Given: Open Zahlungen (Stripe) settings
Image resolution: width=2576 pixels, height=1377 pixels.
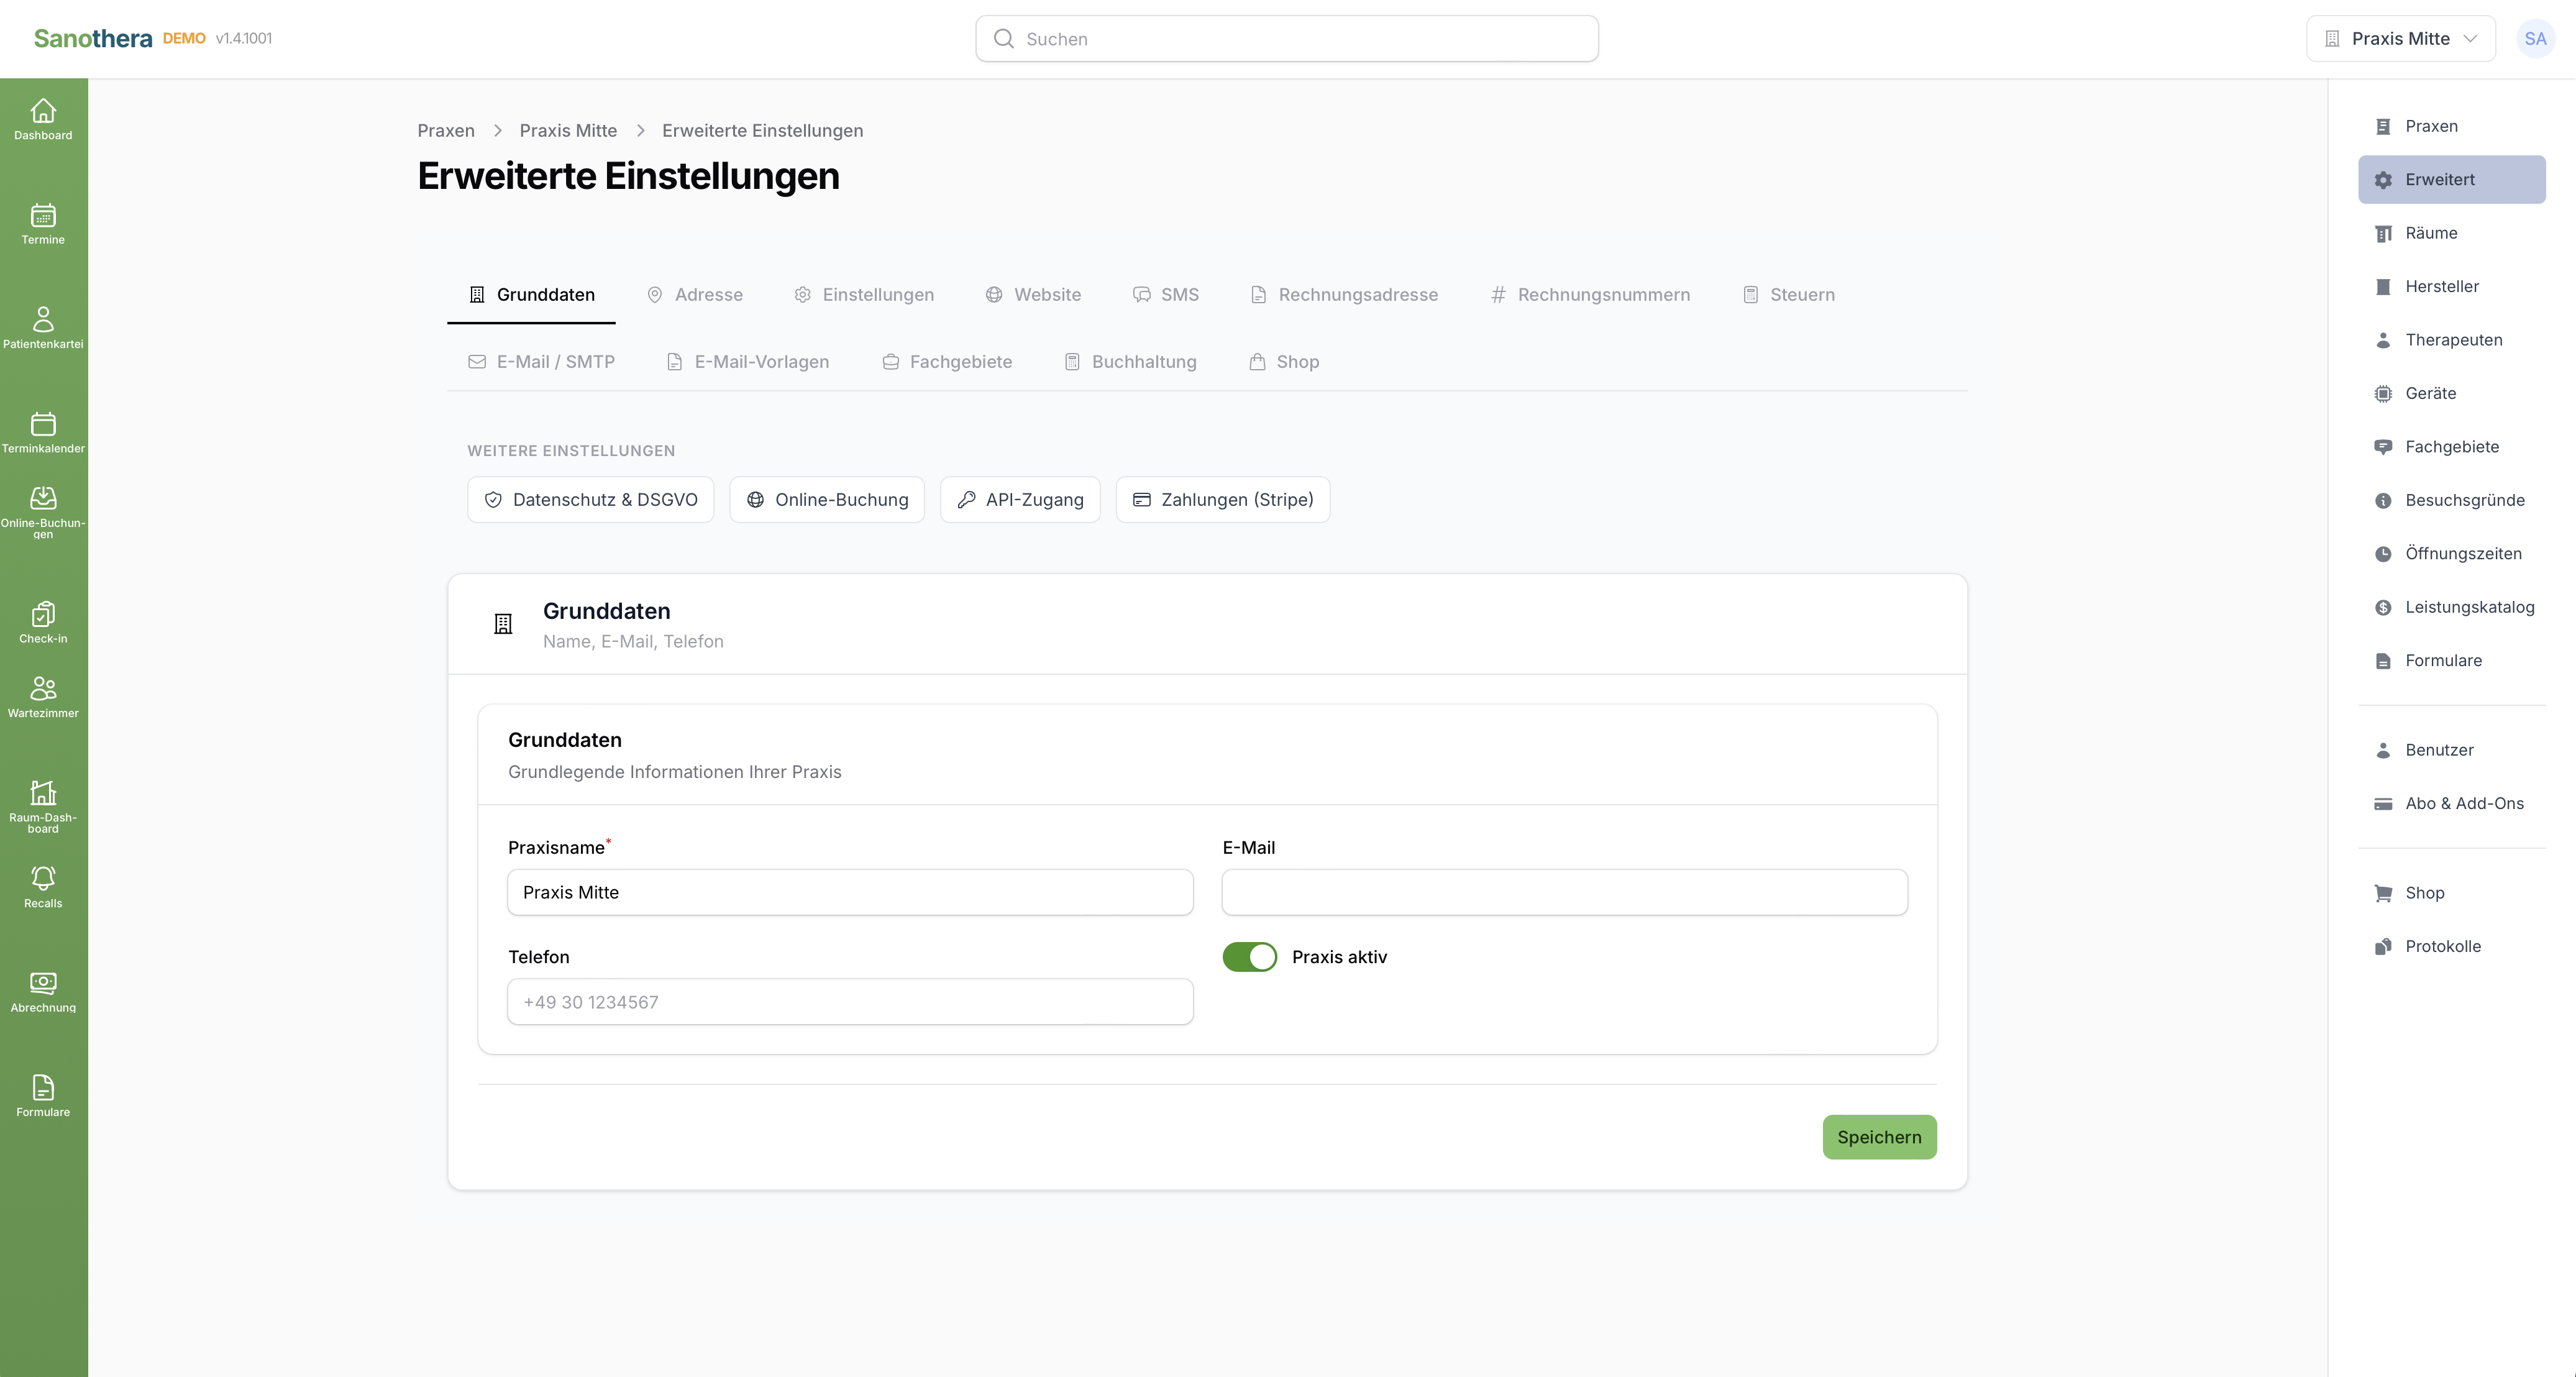Looking at the screenshot, I should coord(1223,500).
